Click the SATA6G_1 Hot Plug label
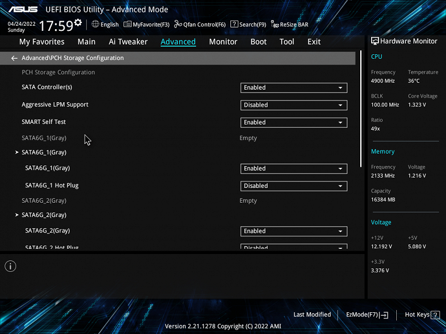 click(52, 186)
